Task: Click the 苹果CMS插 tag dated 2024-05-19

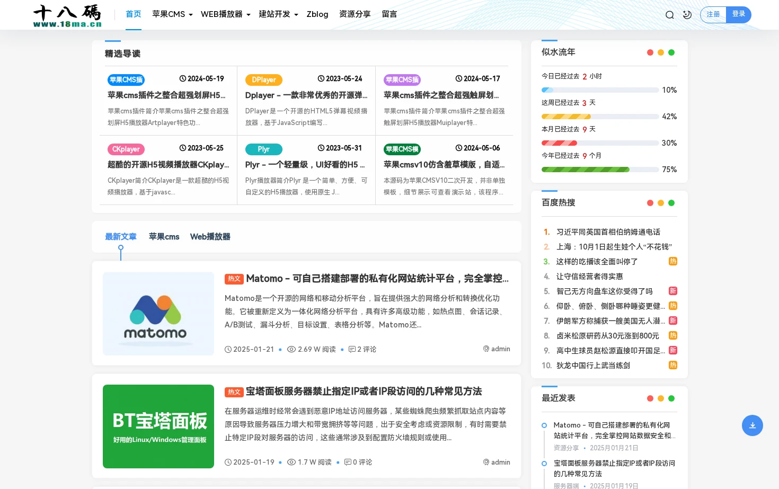Action: 126,80
